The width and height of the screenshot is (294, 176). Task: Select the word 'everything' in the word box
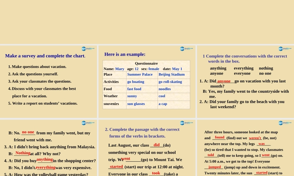pyautogui.click(x=243, y=68)
